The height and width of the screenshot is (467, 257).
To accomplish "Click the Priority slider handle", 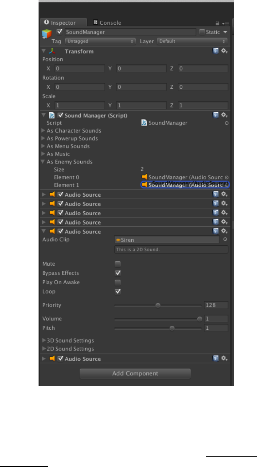I will (x=158, y=305).
